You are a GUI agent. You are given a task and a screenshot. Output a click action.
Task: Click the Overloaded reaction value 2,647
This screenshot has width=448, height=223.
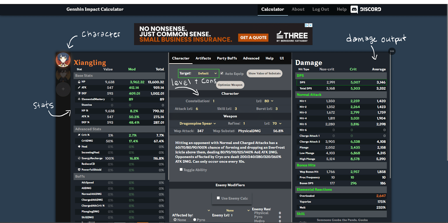381,196
